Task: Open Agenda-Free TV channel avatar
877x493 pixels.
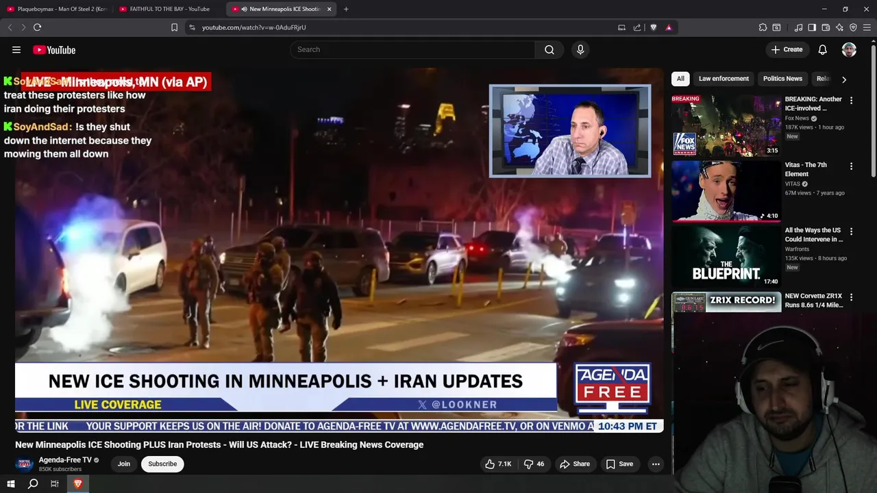Action: tap(25, 464)
